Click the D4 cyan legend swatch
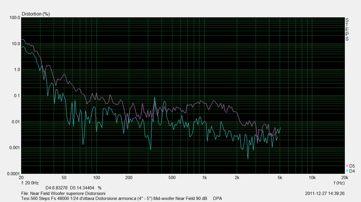 [347, 171]
